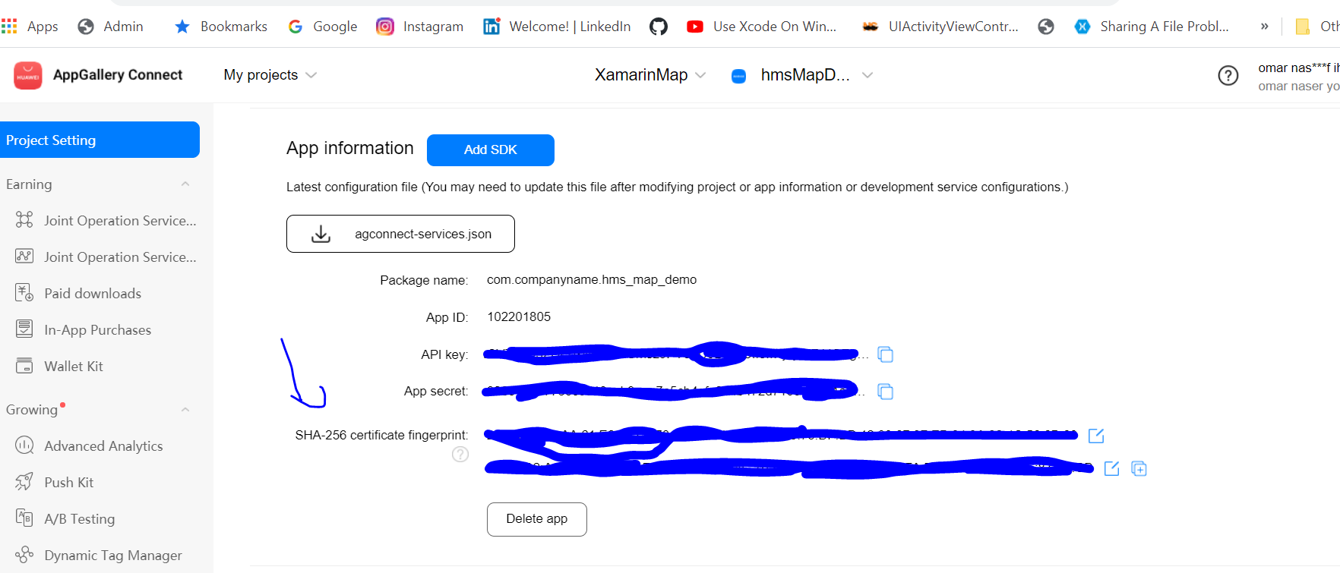1340x573 pixels.
Task: Open the unlabeled globe bookmark icon
Action: click(1046, 27)
